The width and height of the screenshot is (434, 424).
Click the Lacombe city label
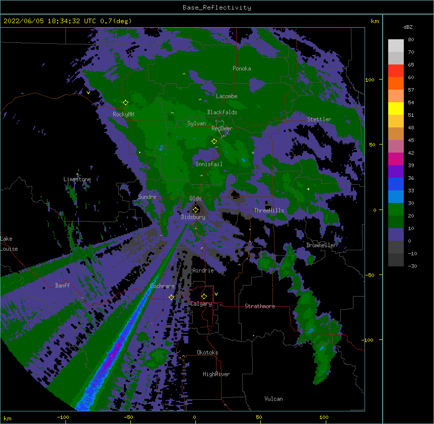click(227, 96)
